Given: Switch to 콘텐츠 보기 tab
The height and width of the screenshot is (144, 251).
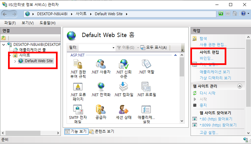Looking at the screenshot, I should tap(102, 132).
